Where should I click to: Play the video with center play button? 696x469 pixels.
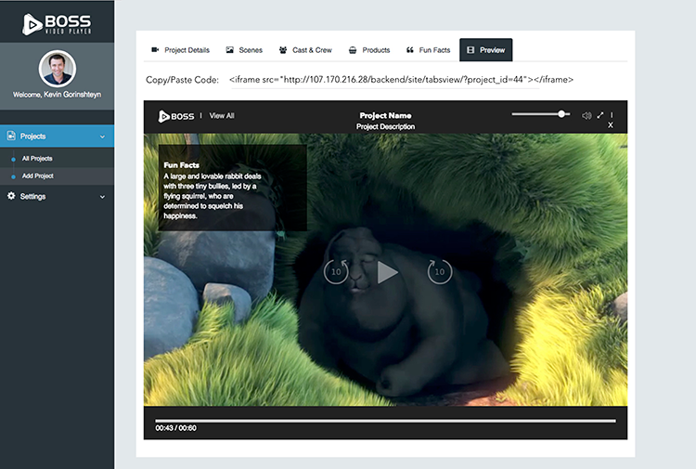[x=388, y=272]
